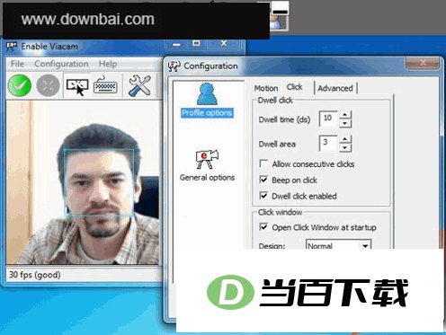The width and height of the screenshot is (446, 335).
Task: Increase Dwell area with up arrow
Action: coord(345,139)
